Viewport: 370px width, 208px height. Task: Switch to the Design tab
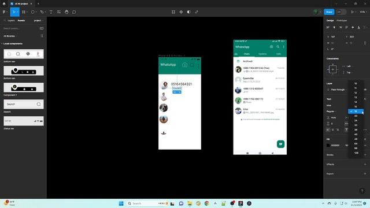(330, 21)
